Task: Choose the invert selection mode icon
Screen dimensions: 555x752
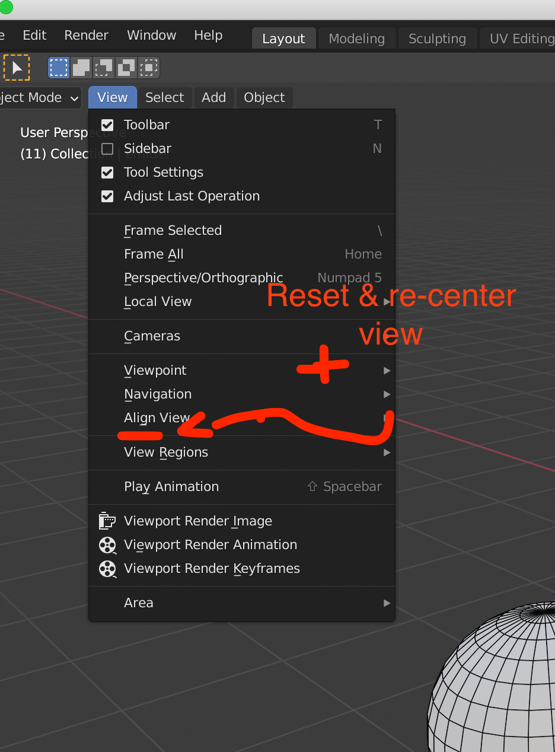Action: 126,68
